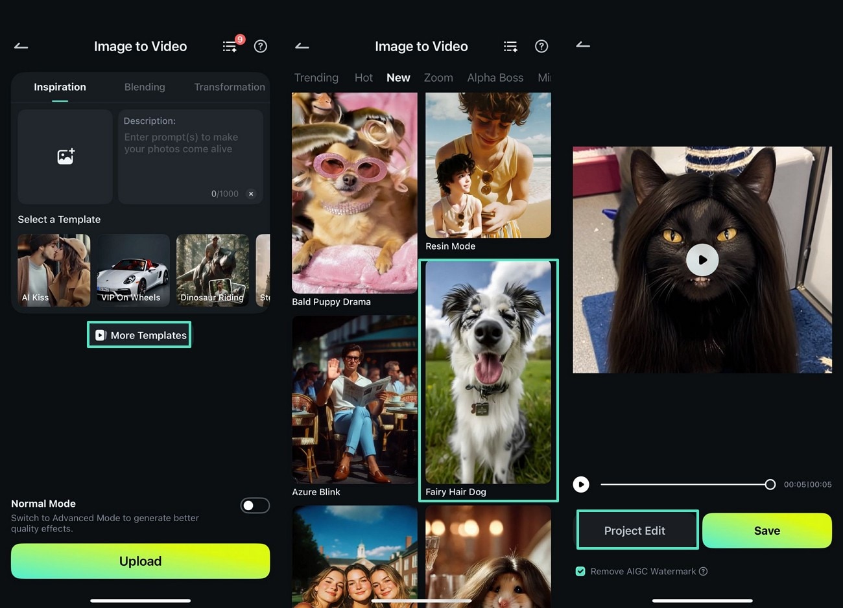The height and width of the screenshot is (608, 843).
Task: Switch to Advanced Mode with the toggle
Action: (x=255, y=505)
